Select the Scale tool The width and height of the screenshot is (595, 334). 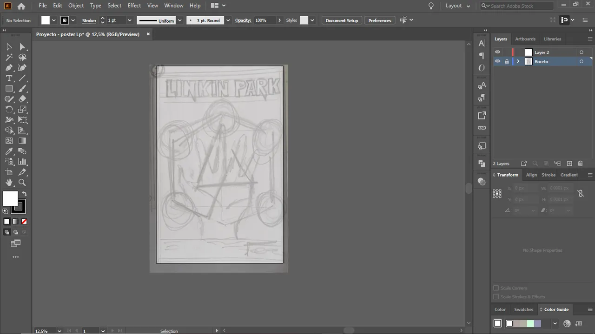[x=22, y=110]
